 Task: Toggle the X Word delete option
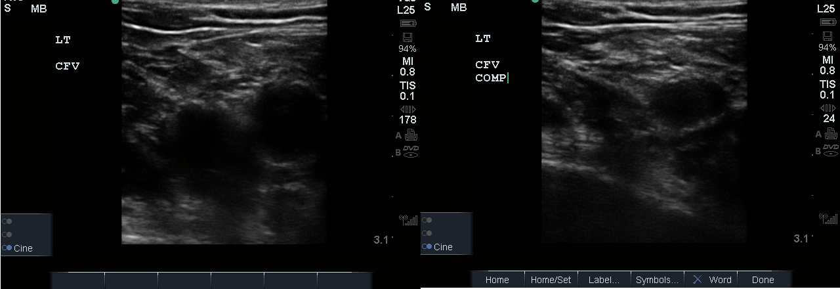coord(711,280)
